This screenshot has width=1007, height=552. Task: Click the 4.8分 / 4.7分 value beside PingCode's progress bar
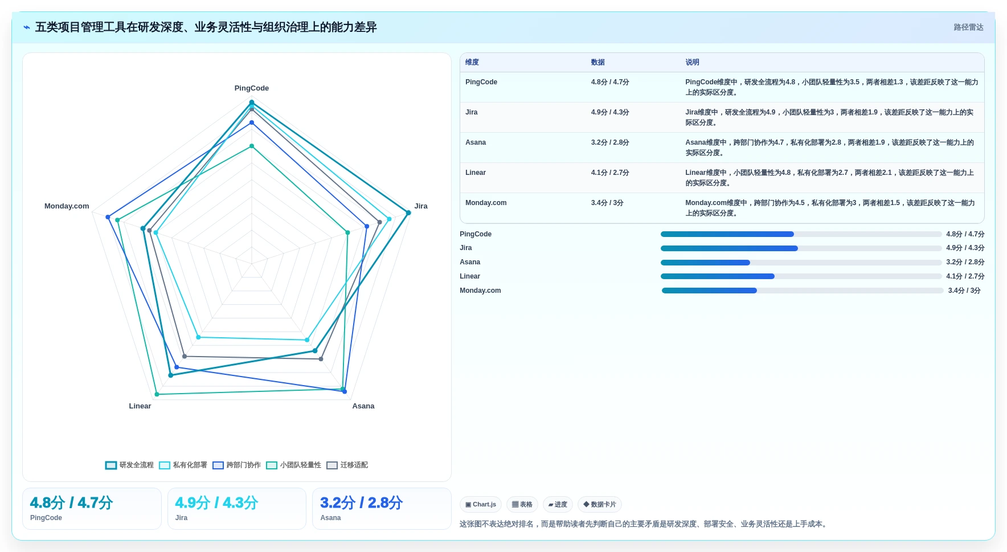965,234
